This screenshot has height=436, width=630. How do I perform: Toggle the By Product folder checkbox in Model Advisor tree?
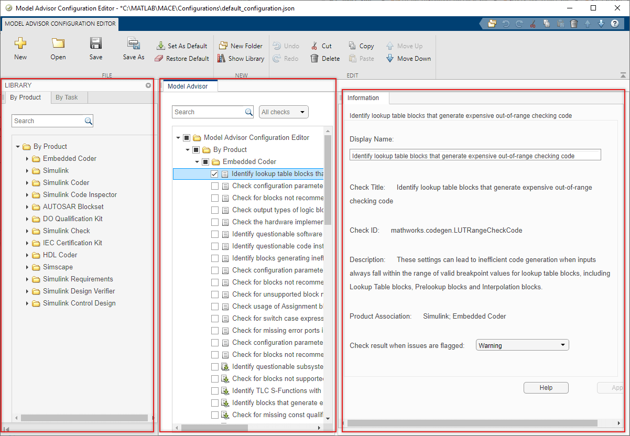click(196, 150)
